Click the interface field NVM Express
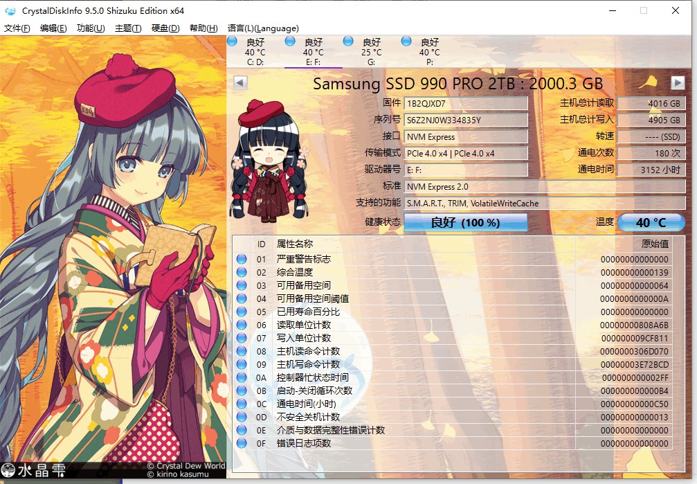697x484 pixels. pyautogui.click(x=465, y=137)
